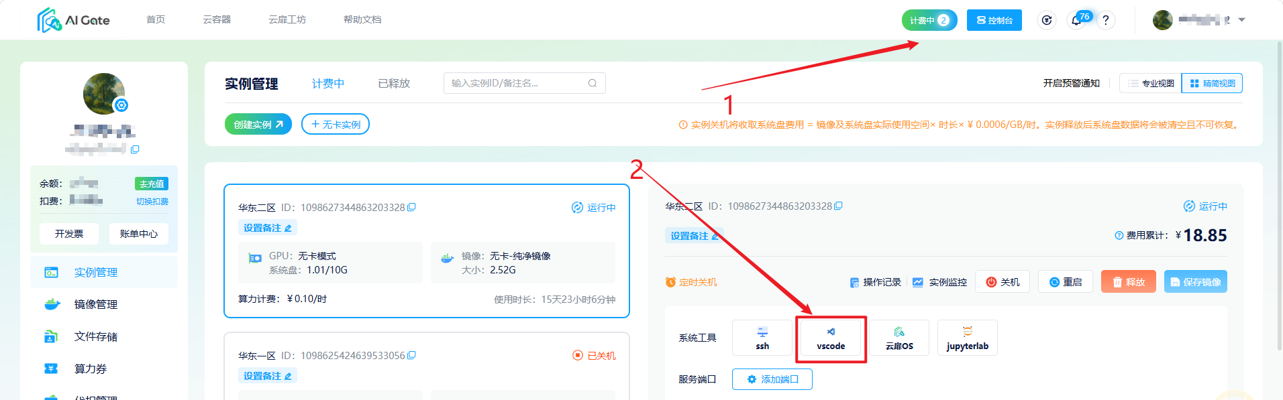This screenshot has width=1283, height=400.
Task: Switch to 专业视图 view
Action: point(1150,83)
